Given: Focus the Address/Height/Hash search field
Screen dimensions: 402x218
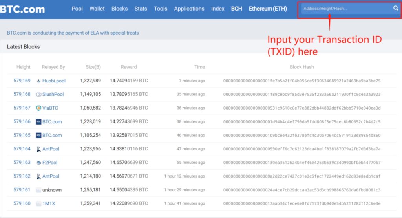Looking at the screenshot, I should click(x=346, y=9).
